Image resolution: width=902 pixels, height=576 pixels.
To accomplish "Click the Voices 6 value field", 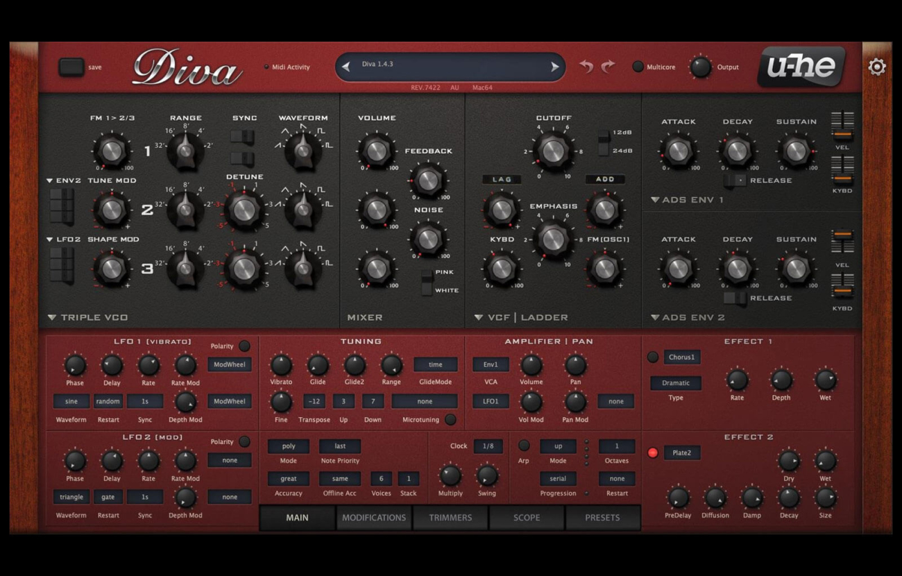I will [x=381, y=478].
